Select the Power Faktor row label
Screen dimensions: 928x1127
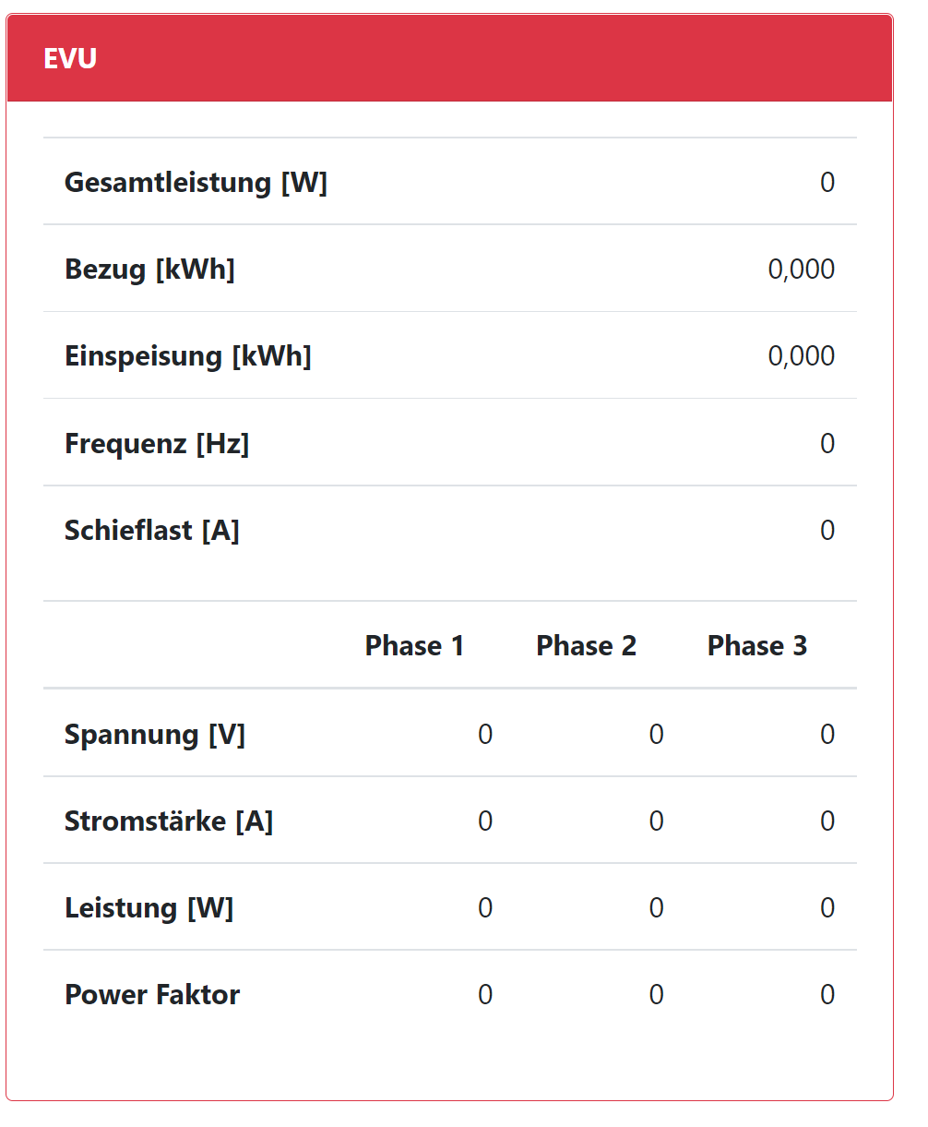[x=152, y=995]
